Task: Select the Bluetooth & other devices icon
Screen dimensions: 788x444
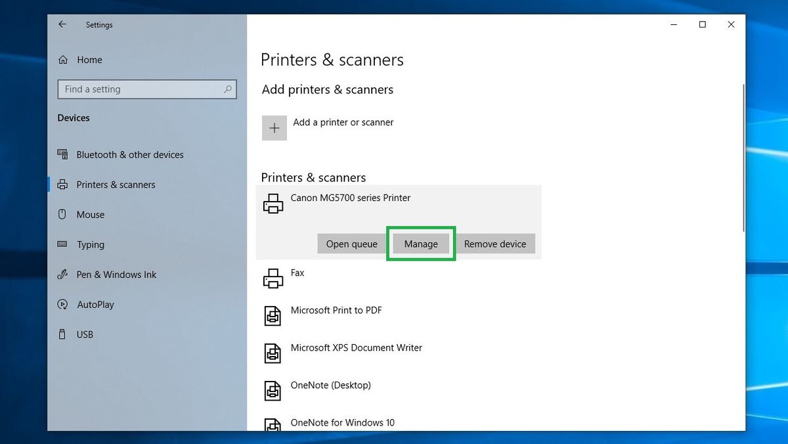Action: click(62, 154)
